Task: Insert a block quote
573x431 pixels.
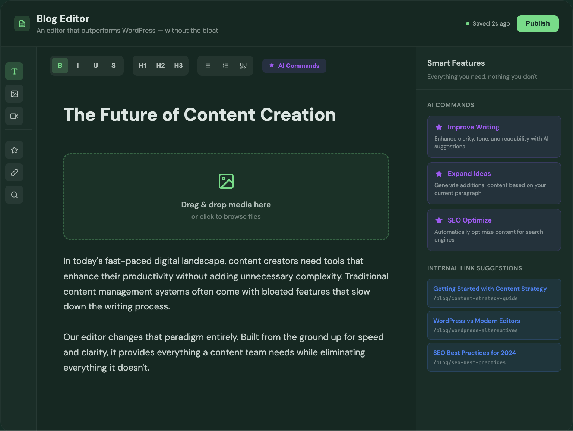Action: (x=243, y=66)
